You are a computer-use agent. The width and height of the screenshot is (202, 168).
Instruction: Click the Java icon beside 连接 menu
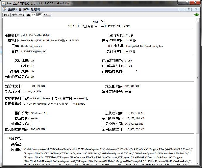4,9
